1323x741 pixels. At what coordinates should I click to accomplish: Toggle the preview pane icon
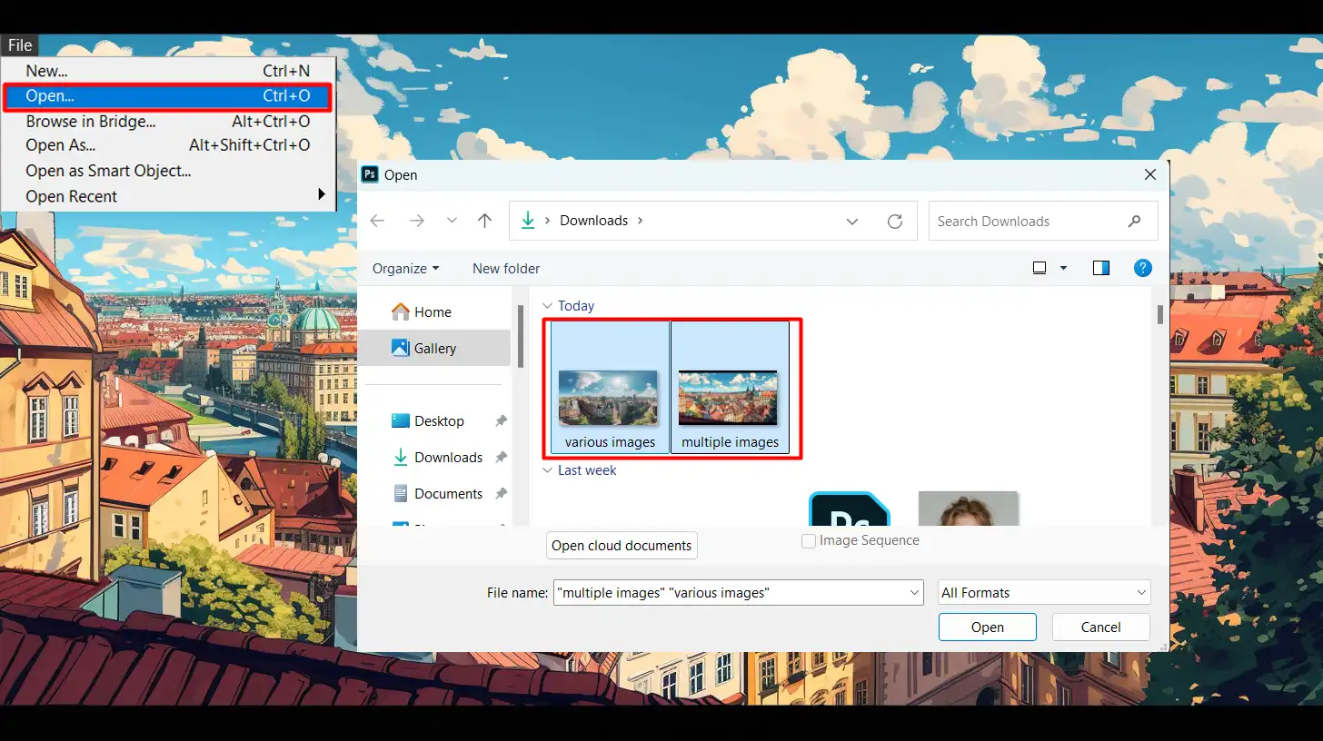[1101, 268]
